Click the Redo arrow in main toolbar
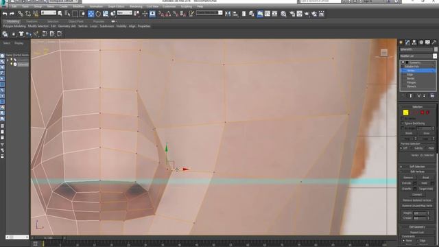Image resolution: width=439 pixels, height=247 pixels. (x=12, y=14)
